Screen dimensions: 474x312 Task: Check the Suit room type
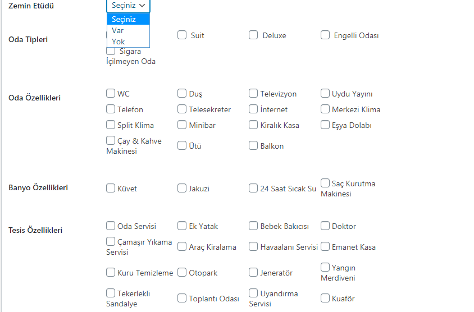coord(182,35)
